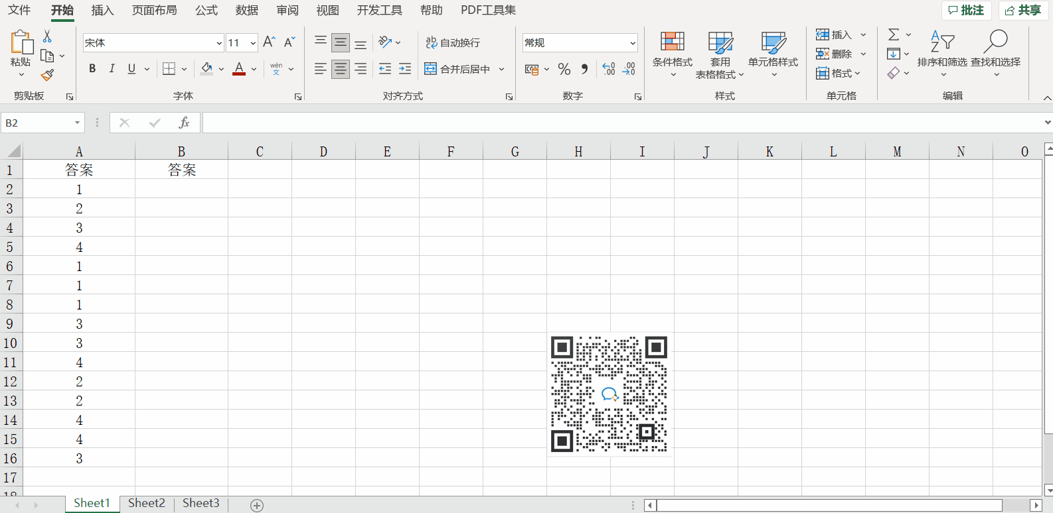1053x513 pixels.
Task: Click the Cut scissors icon
Action: pos(47,36)
